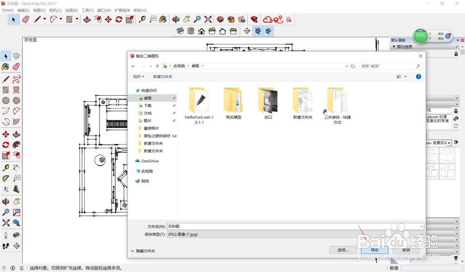Viewport: 465px width, 272px height.
Task: Open the Shape tool dropdown arrow
Action: (x=77, y=19)
